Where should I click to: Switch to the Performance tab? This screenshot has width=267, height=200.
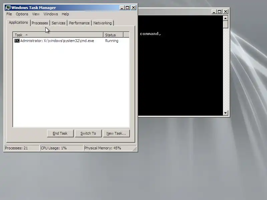point(79,23)
